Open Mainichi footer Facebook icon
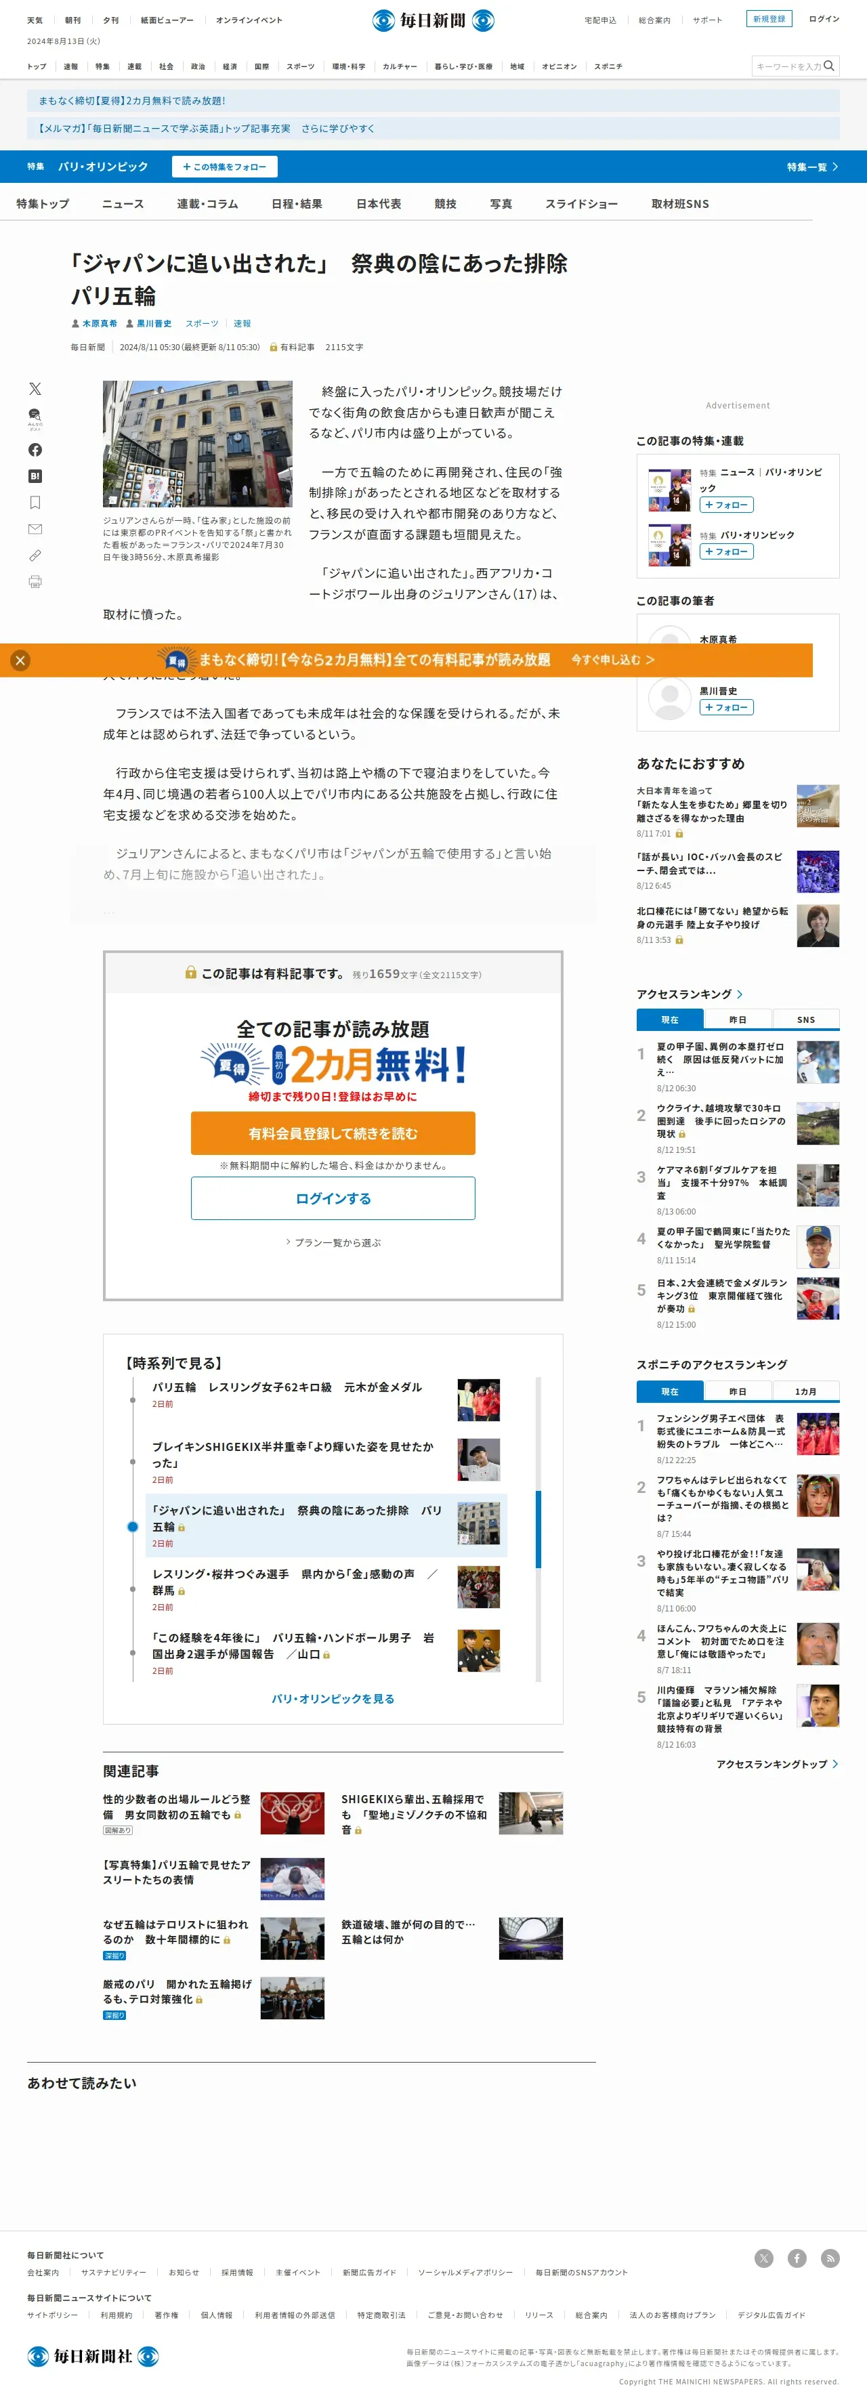 point(797,2258)
